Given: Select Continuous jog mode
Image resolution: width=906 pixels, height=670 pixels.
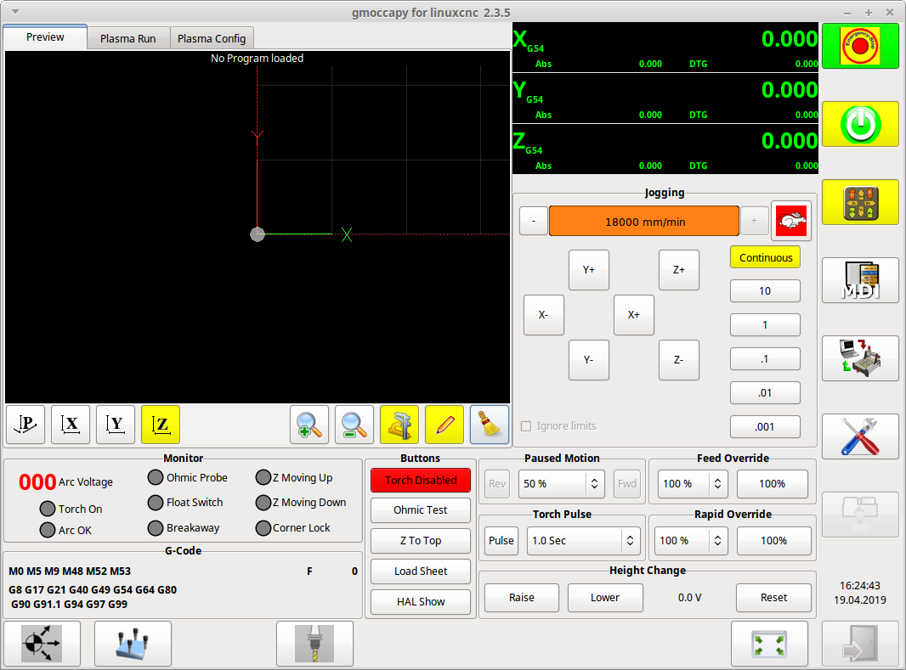Looking at the screenshot, I should (765, 257).
